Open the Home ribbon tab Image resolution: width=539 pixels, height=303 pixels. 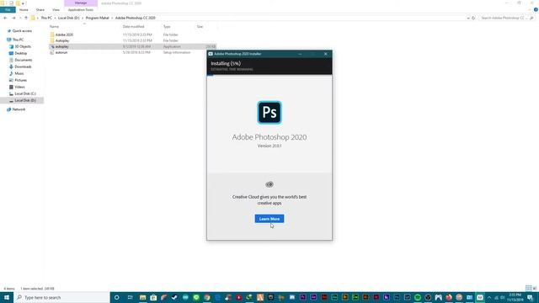(x=24, y=10)
